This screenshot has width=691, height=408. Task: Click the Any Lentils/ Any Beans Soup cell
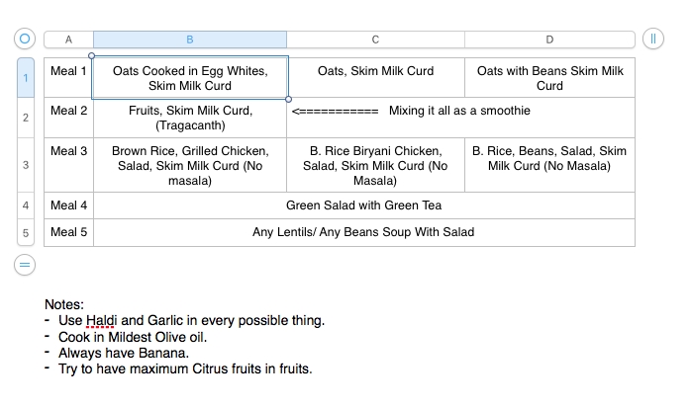click(364, 232)
